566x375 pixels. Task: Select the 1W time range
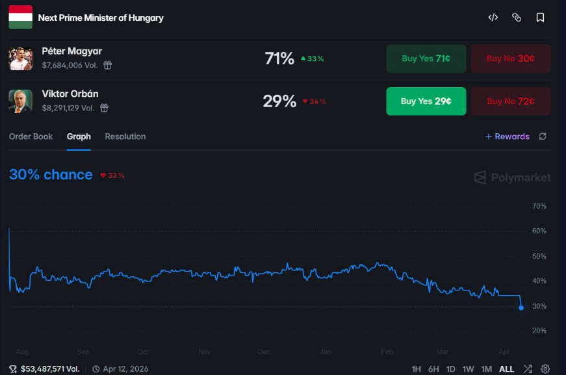point(468,369)
